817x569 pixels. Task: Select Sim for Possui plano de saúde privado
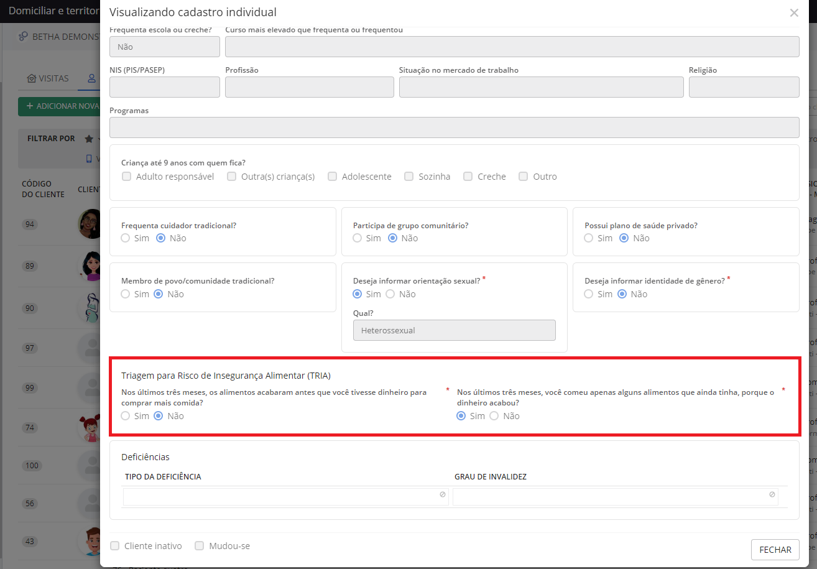[x=588, y=238]
